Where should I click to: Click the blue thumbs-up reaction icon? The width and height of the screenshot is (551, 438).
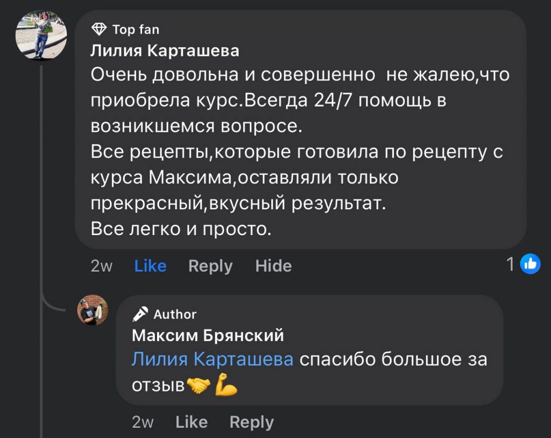531,264
